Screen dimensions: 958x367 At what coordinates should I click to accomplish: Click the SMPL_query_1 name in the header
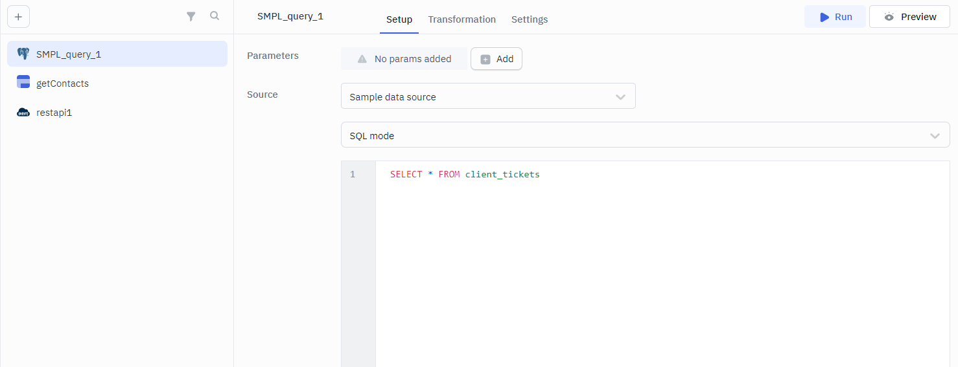pos(290,17)
